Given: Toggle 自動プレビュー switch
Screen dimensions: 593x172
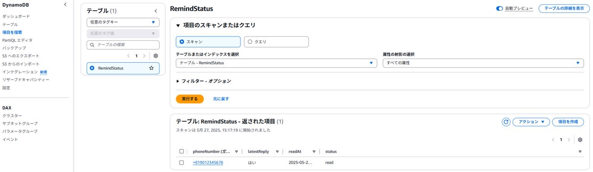Looking at the screenshot, I should (x=499, y=8).
